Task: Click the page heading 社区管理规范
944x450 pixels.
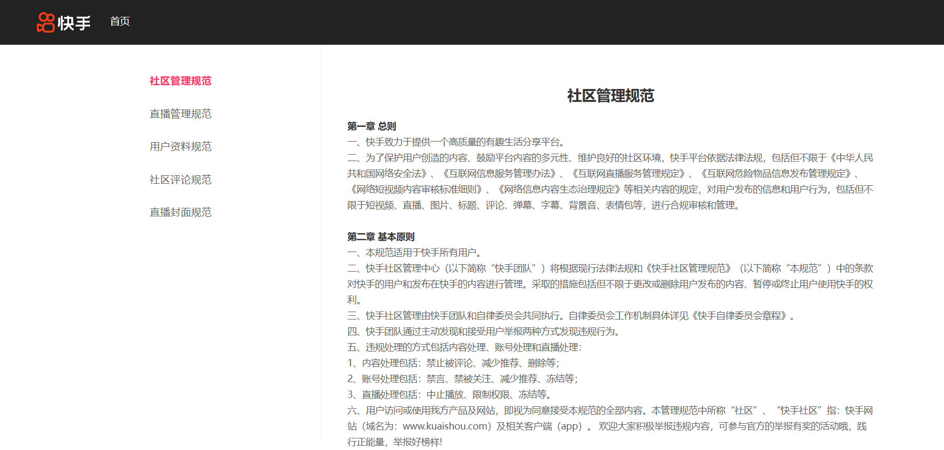Action: [611, 95]
